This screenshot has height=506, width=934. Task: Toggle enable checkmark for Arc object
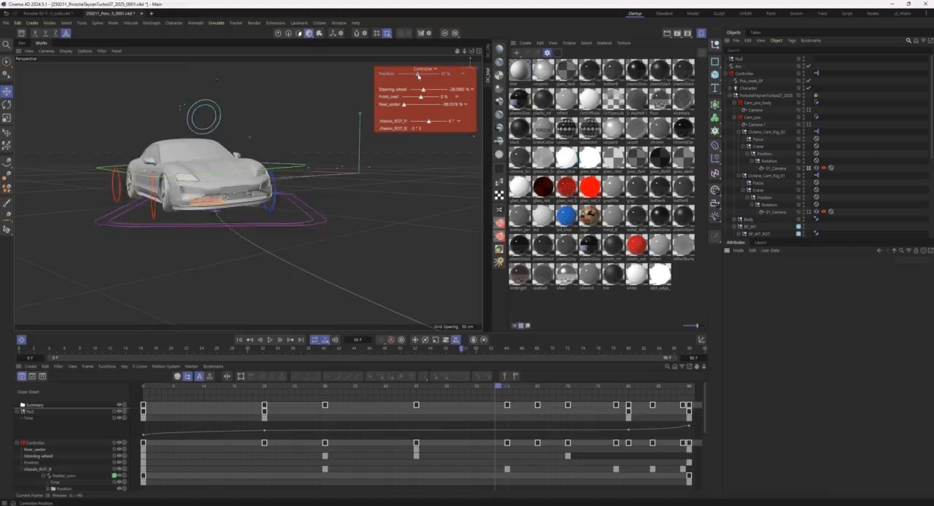pos(808,66)
